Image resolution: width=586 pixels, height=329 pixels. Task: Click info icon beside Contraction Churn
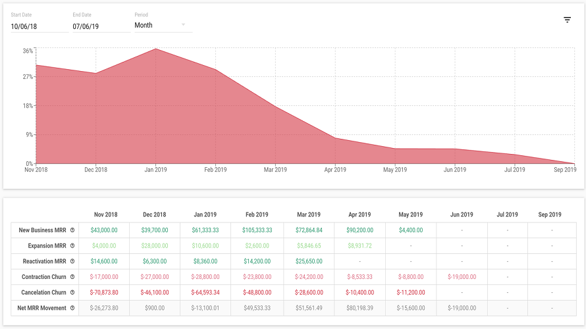click(72, 277)
